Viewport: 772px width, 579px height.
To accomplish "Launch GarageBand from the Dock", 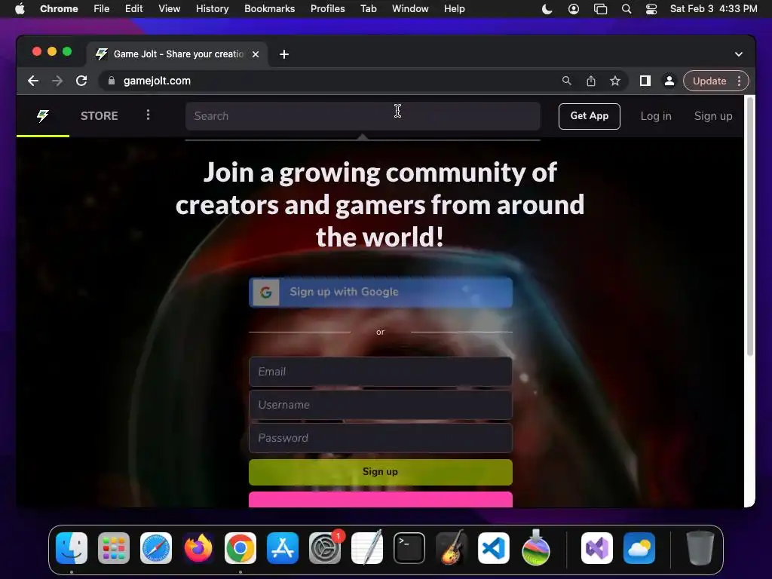I will pos(452,548).
